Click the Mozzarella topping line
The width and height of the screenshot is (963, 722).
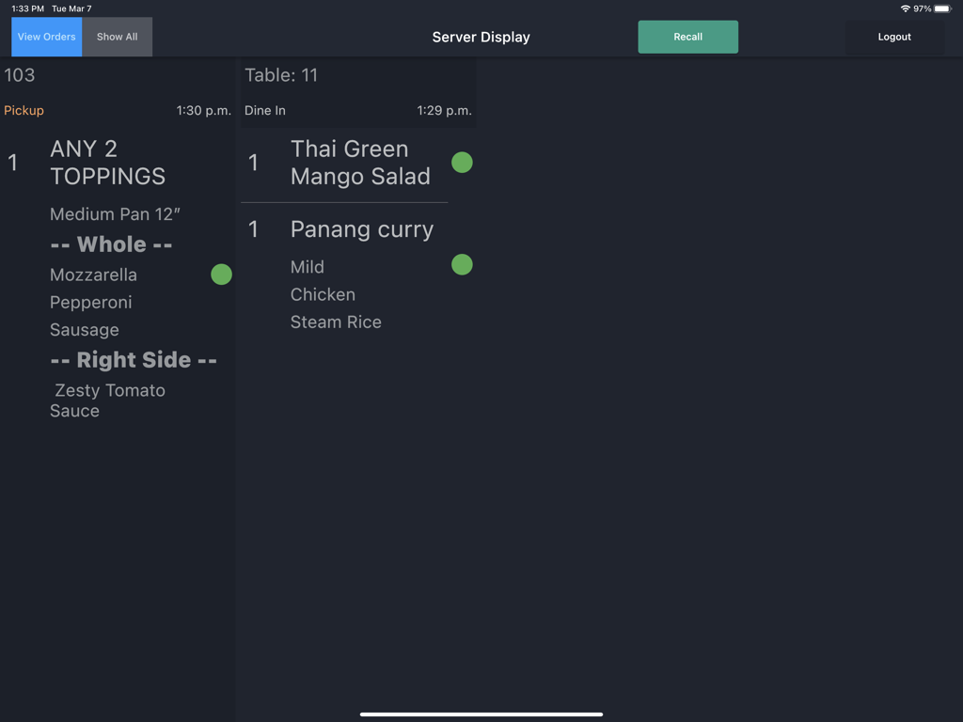(93, 275)
